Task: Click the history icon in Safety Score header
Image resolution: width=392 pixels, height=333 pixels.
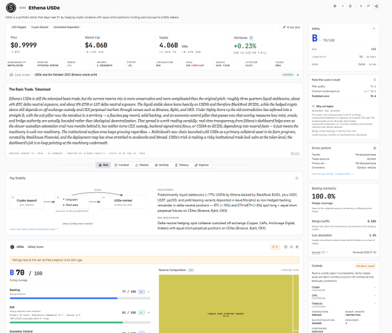Action: click(291, 247)
